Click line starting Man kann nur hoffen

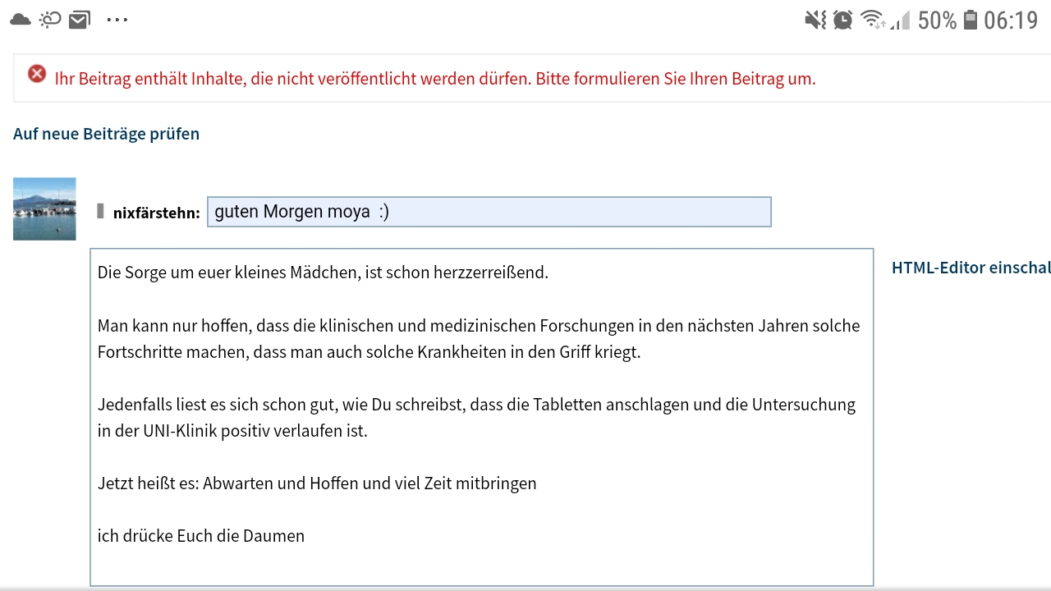479,326
